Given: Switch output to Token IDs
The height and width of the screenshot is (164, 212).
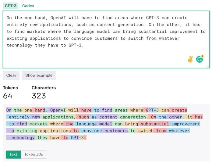Looking at the screenshot, I should [x=34, y=154].
